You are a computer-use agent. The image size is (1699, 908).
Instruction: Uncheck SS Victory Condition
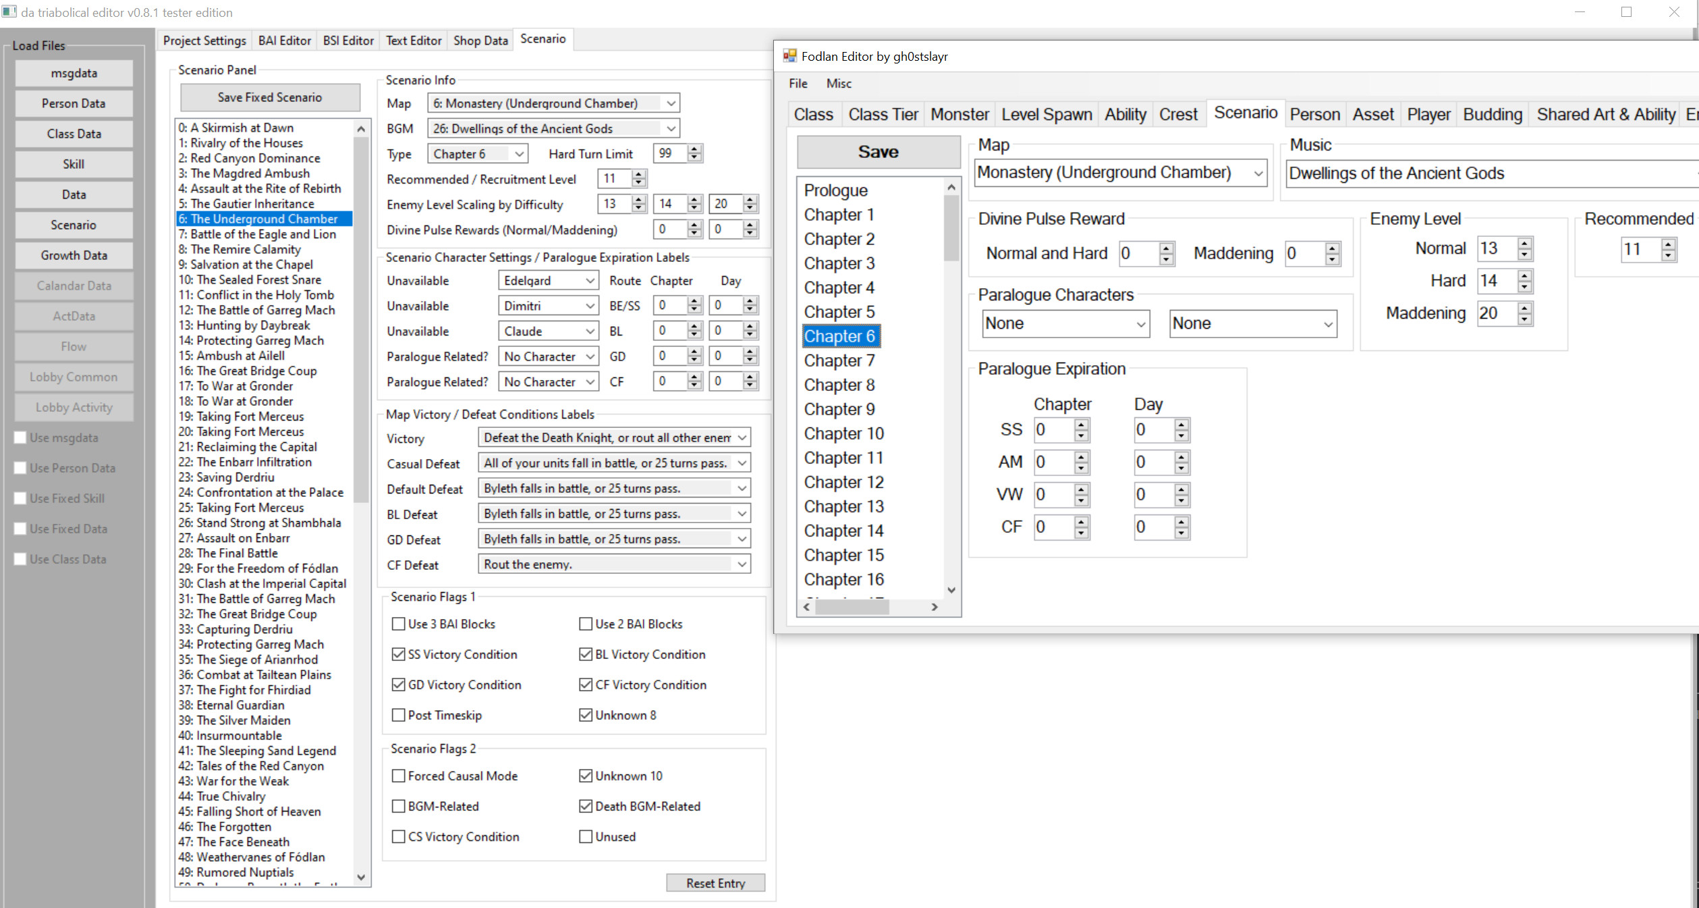coord(398,653)
